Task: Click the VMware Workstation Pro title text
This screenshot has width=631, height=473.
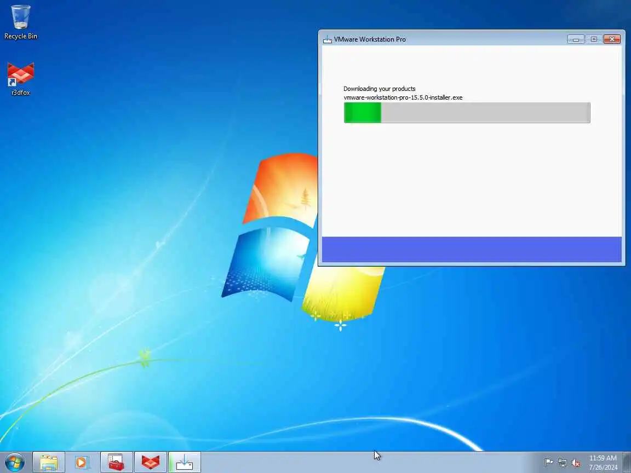Action: click(x=370, y=39)
